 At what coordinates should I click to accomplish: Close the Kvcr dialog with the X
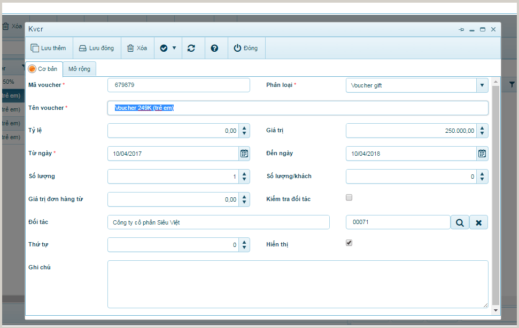click(493, 29)
